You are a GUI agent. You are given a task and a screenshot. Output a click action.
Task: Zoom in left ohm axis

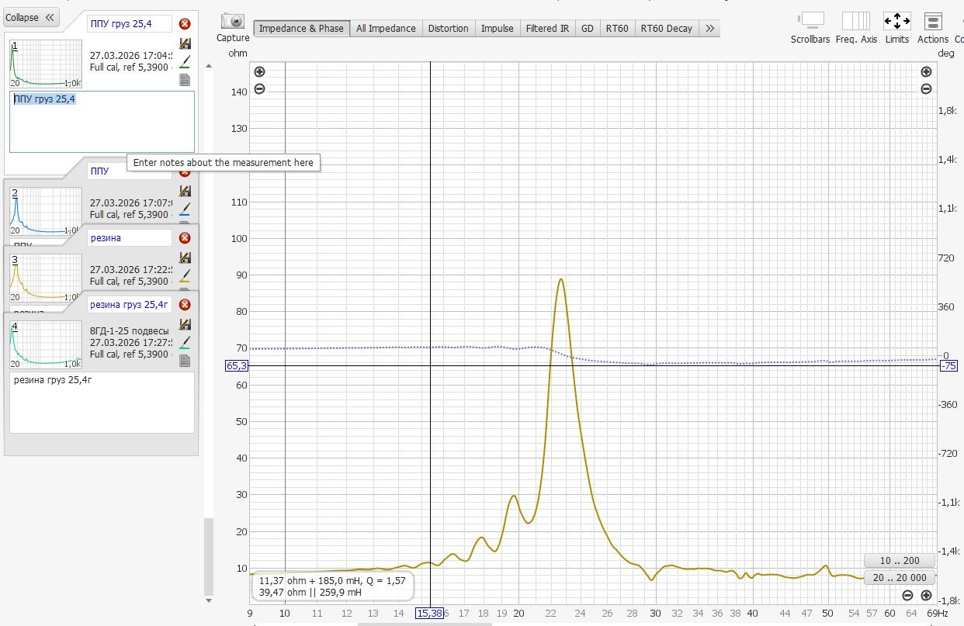[259, 71]
